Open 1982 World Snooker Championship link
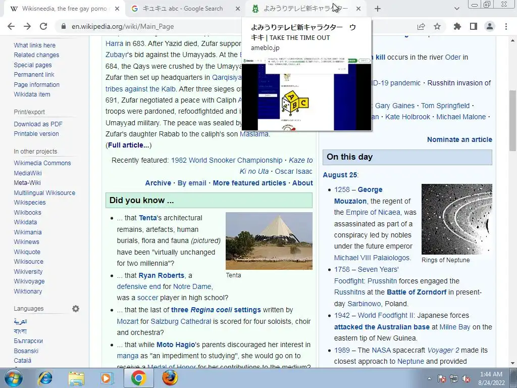The image size is (517, 388). coord(227,160)
